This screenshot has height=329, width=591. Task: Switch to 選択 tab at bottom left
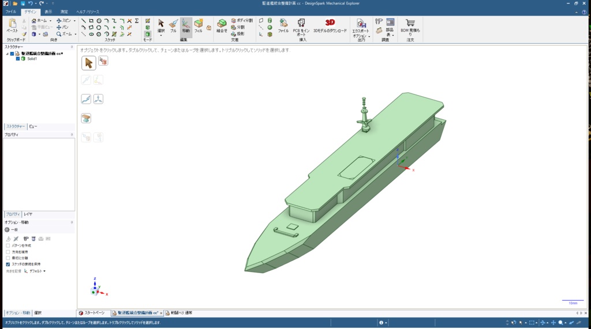tap(38, 313)
